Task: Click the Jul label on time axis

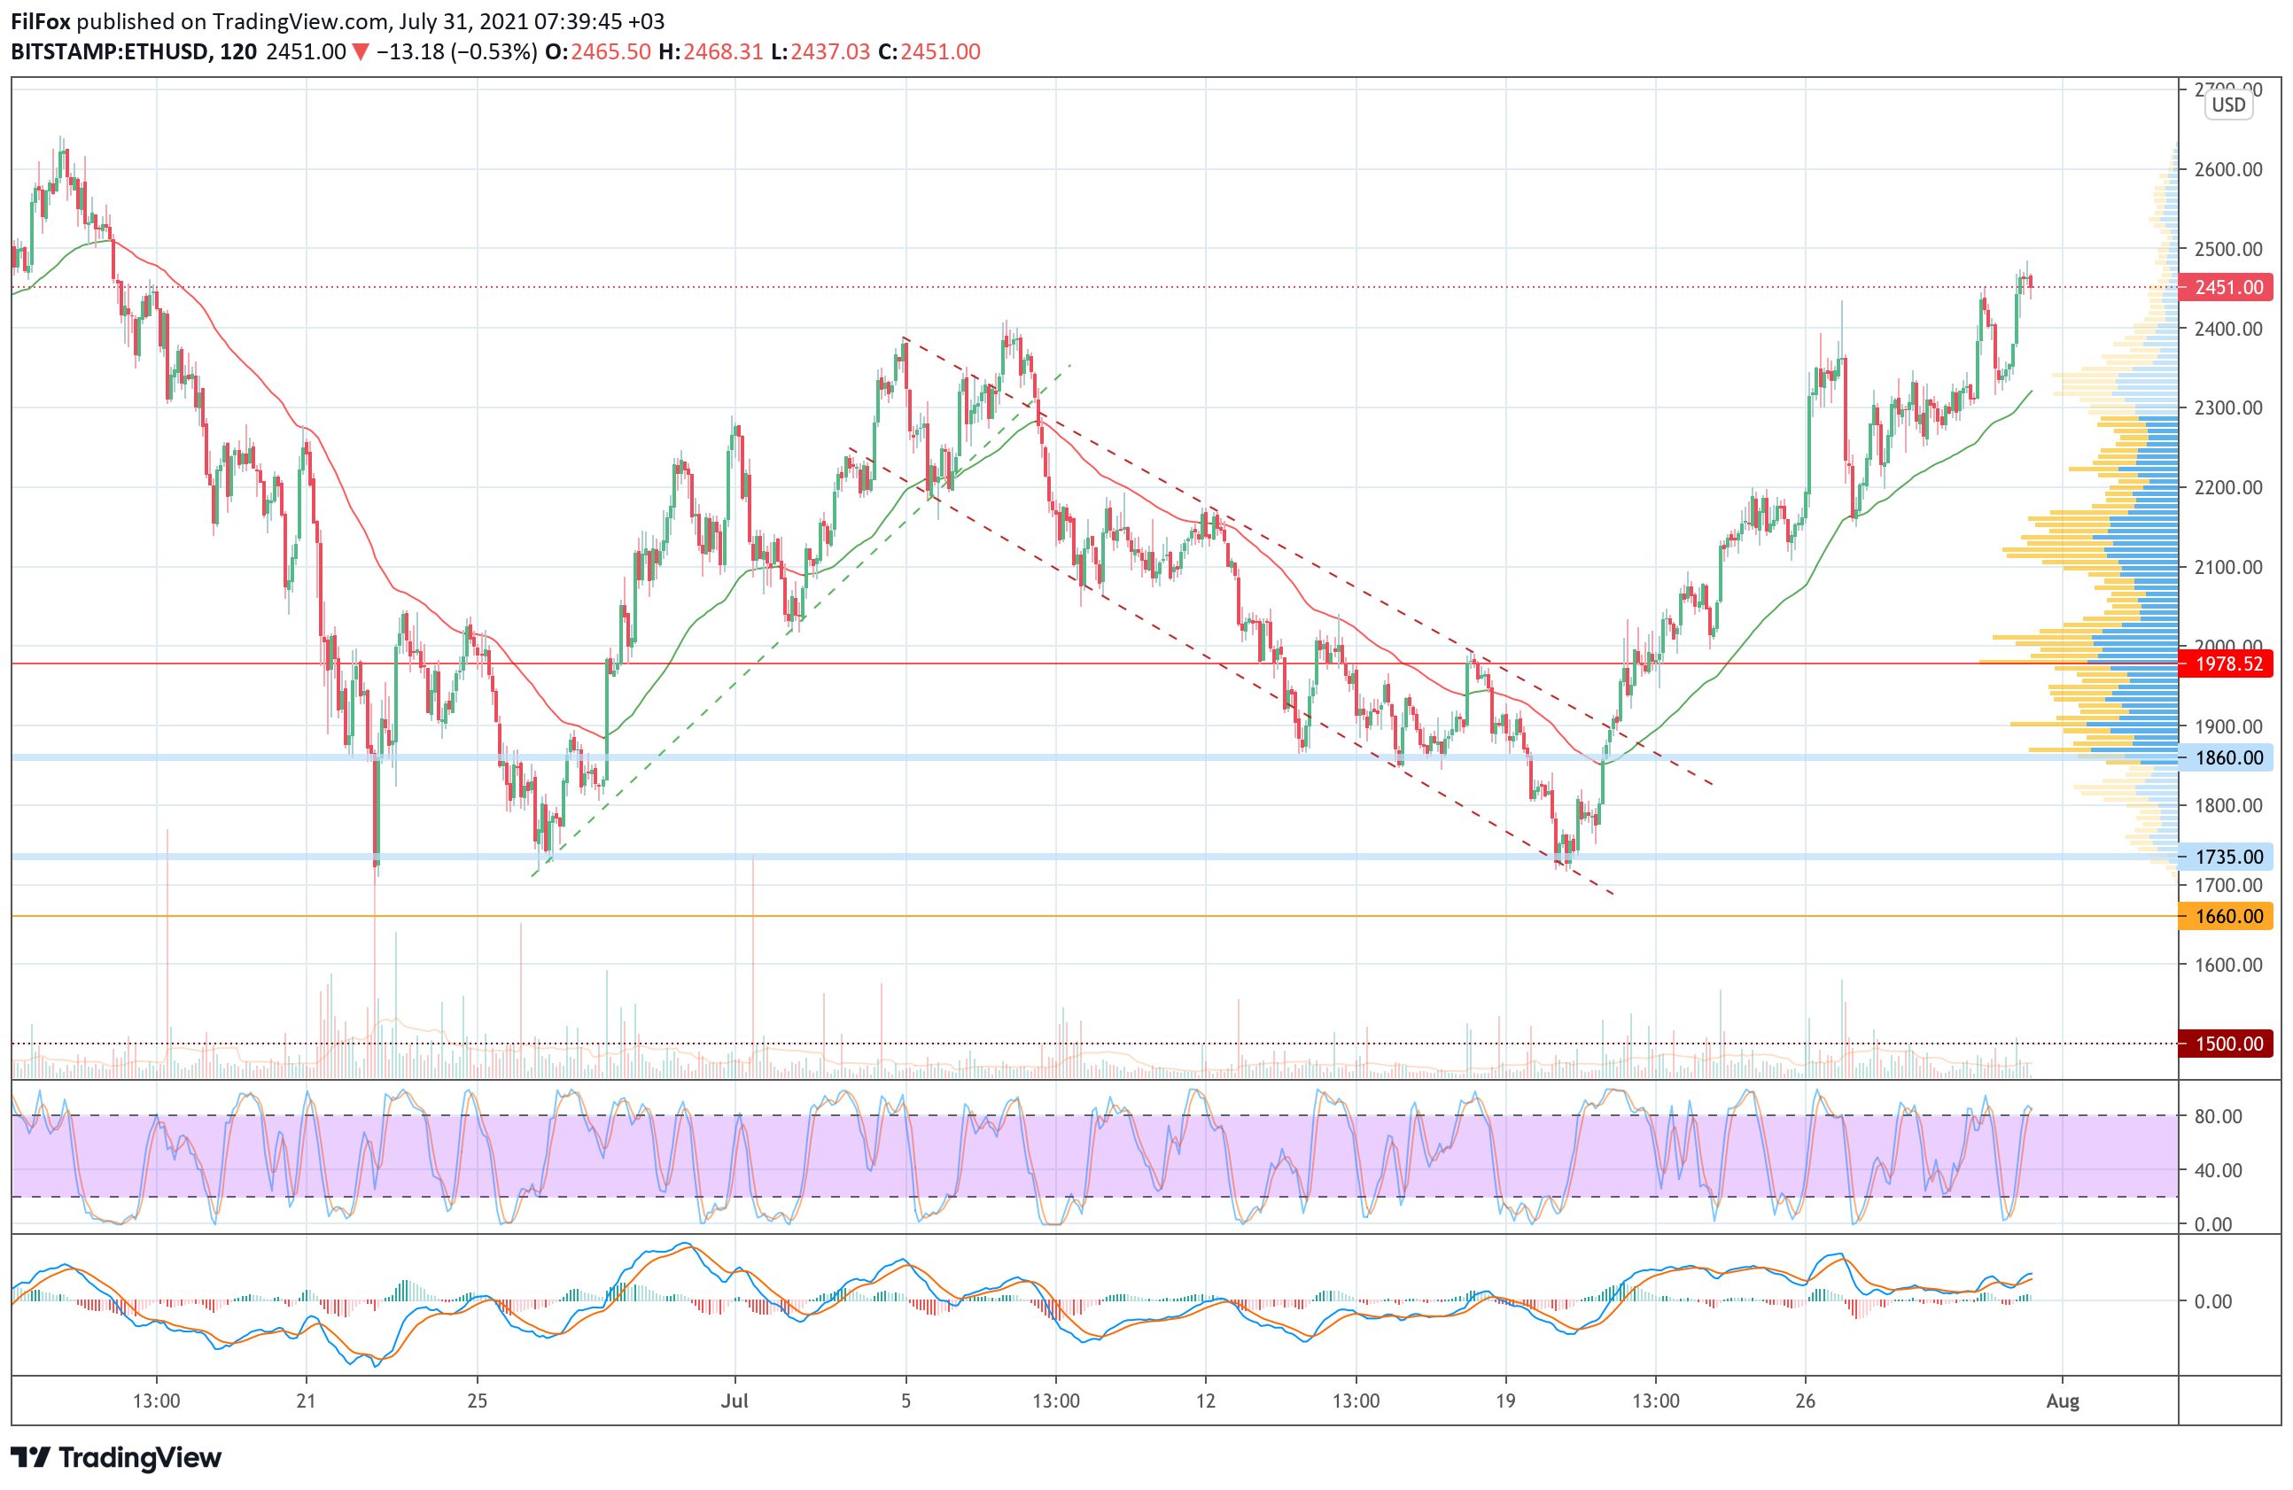Action: [x=735, y=1401]
